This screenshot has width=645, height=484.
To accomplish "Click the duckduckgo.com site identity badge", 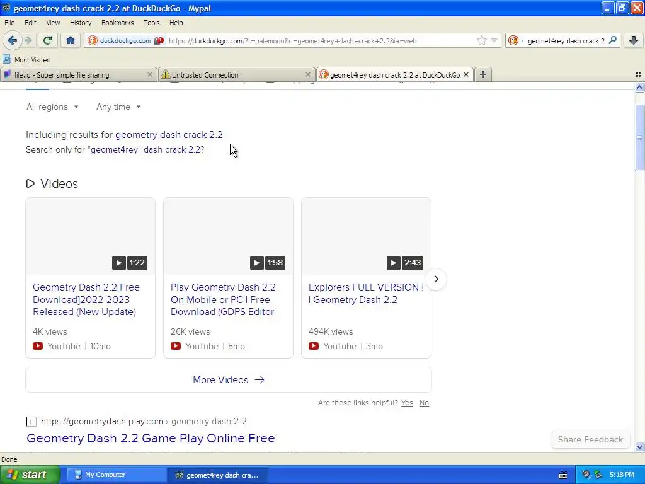I will point(125,40).
